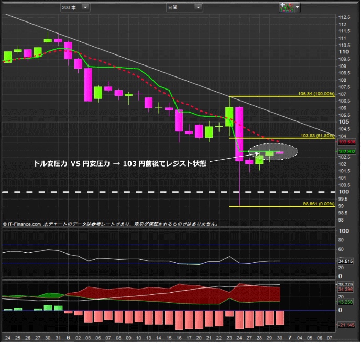The width and height of the screenshot is (361, 343).
Task: Click the date label 08 on date axis
Action: (118, 338)
